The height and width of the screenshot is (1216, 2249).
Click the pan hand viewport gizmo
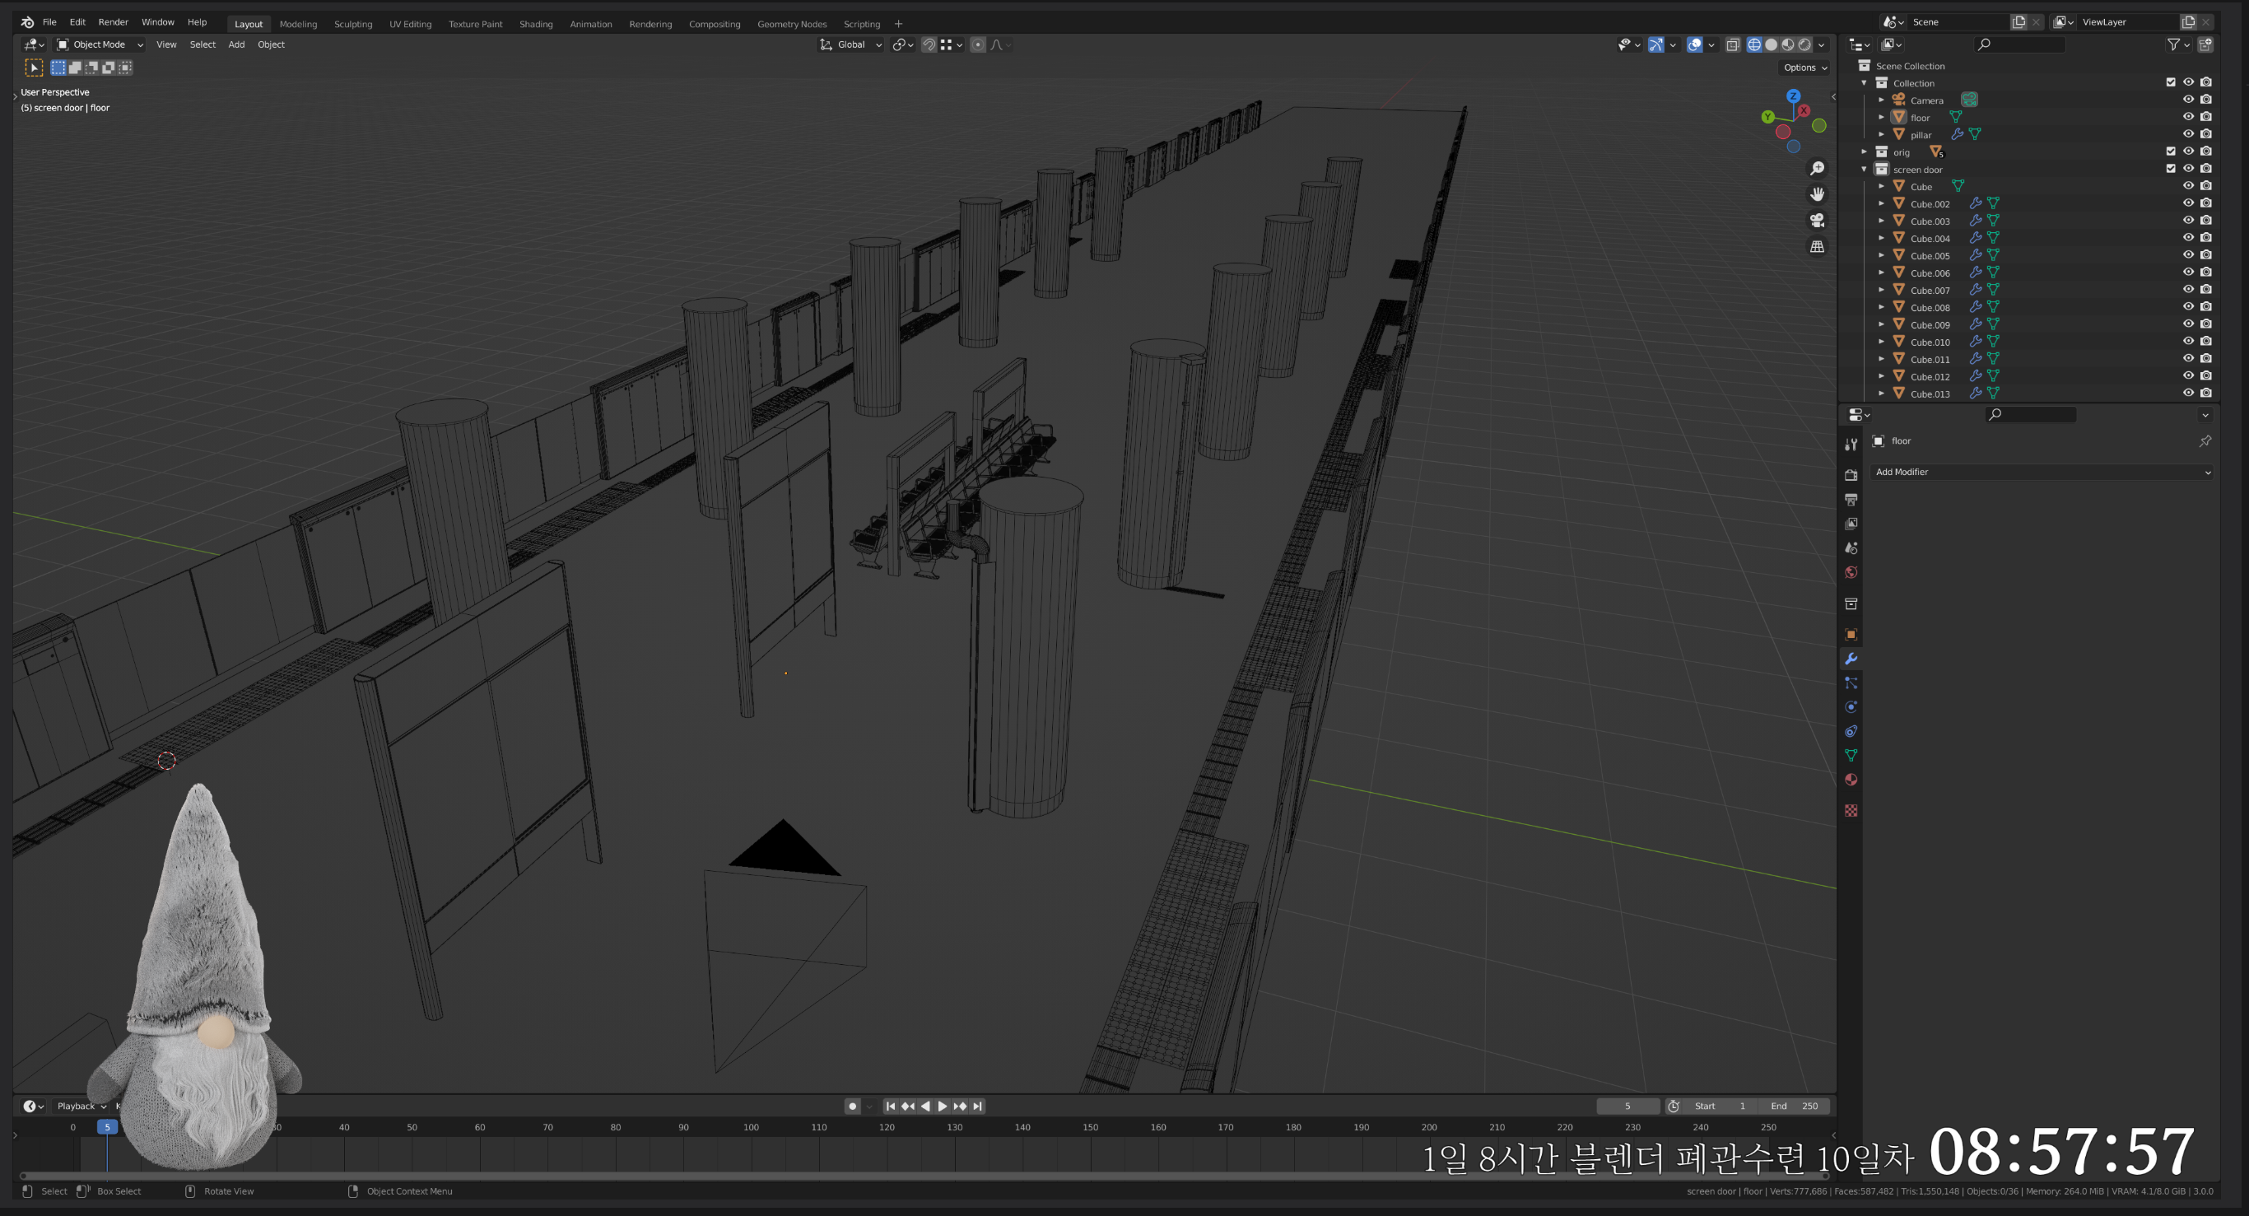pos(1817,193)
